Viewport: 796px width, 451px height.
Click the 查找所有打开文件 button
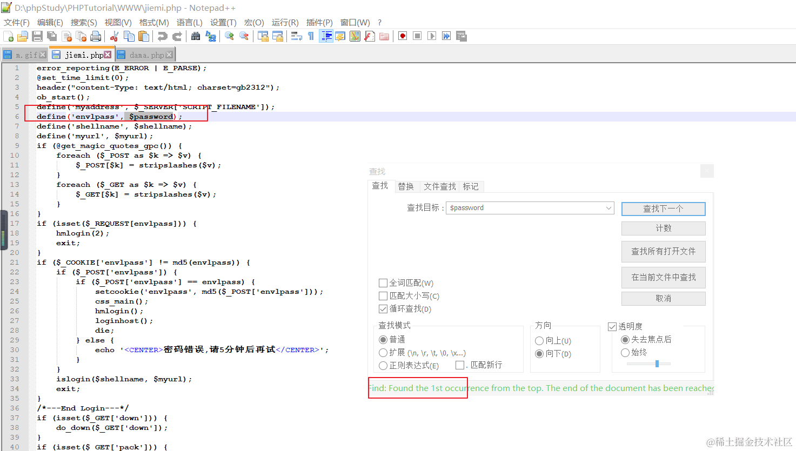point(664,251)
